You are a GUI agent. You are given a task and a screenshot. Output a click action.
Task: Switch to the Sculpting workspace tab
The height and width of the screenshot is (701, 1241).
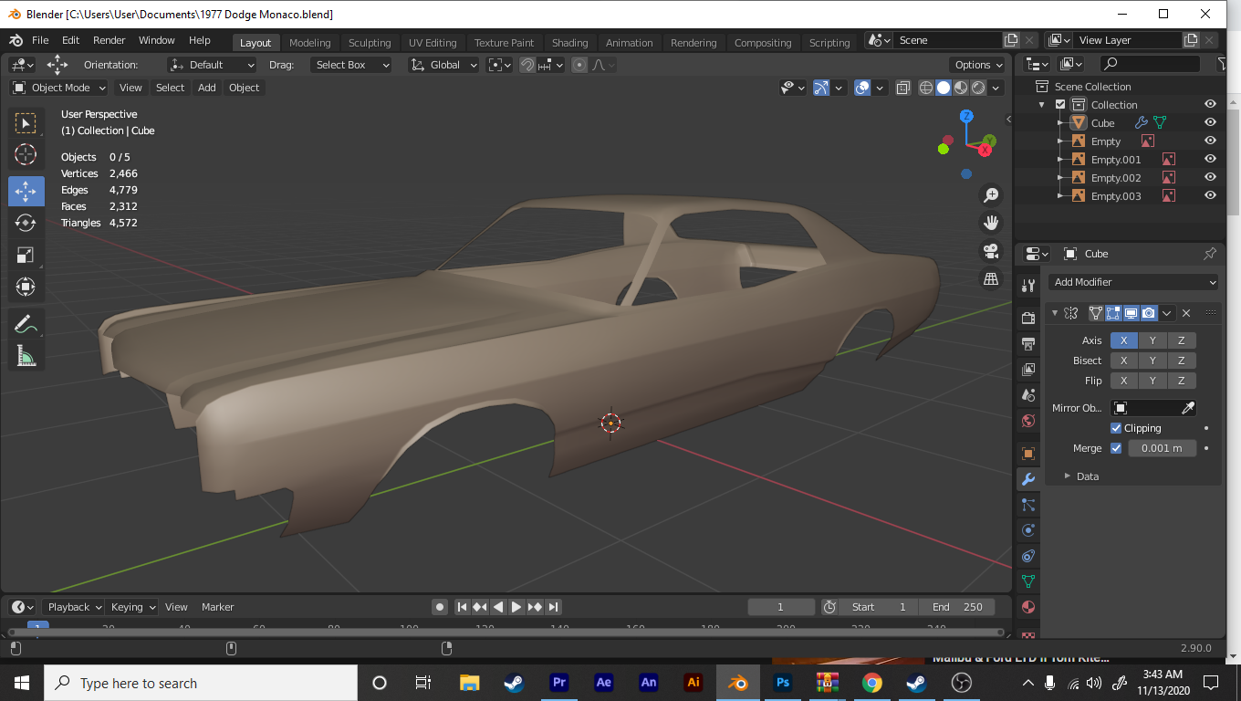(369, 43)
